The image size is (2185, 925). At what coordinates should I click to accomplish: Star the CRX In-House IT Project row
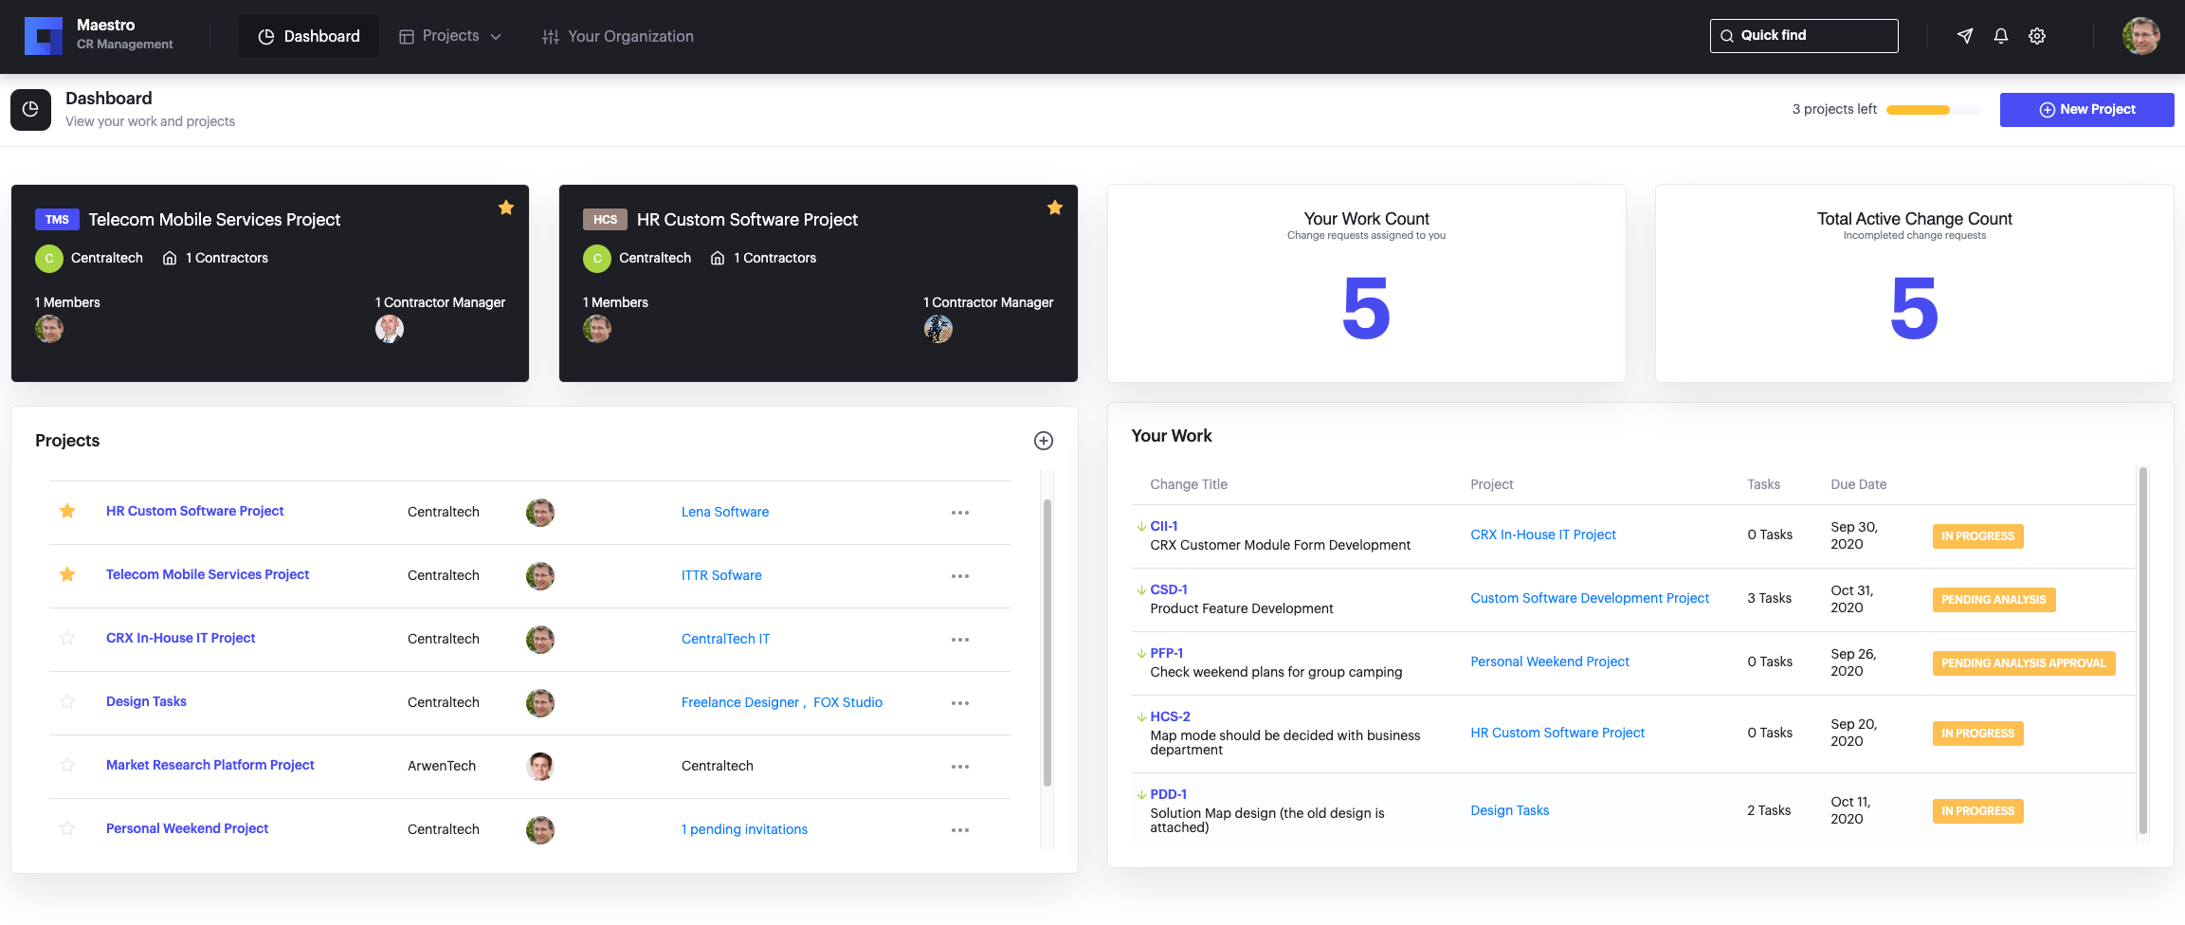click(67, 638)
